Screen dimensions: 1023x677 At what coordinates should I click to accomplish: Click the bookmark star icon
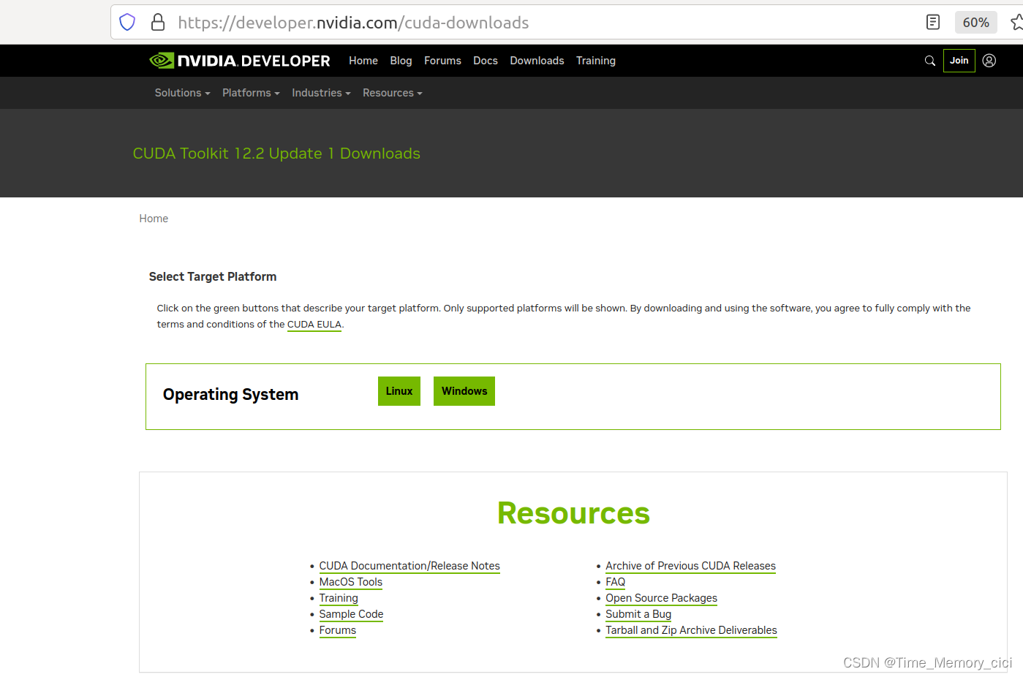1017,22
